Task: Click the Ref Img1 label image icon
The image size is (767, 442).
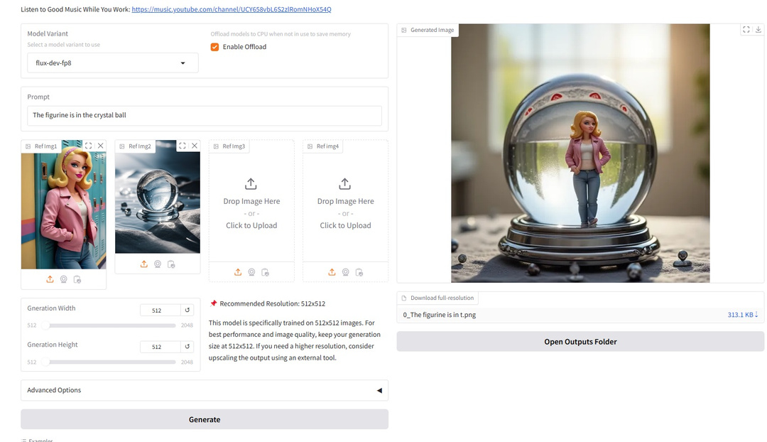Action: (28, 146)
